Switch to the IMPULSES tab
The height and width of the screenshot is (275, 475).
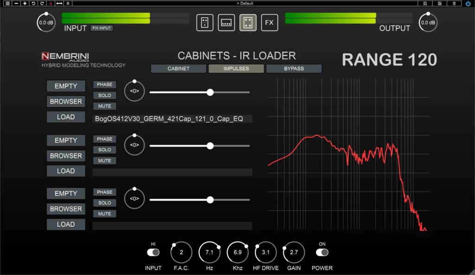point(236,69)
